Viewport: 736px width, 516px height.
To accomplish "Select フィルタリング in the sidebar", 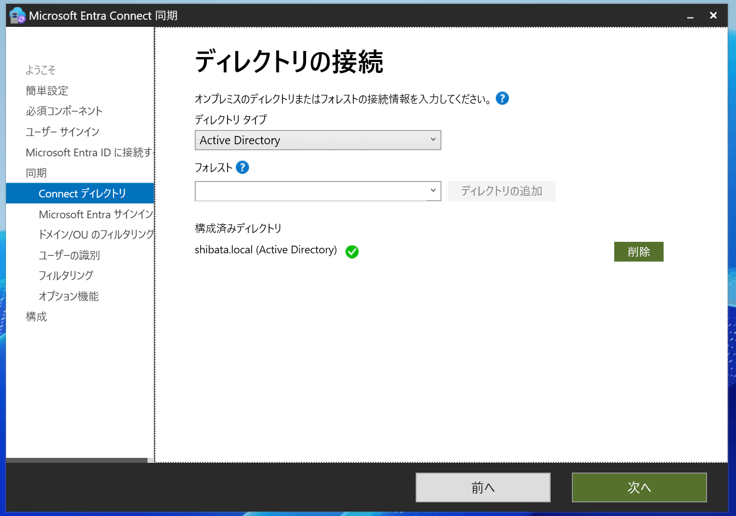I will click(x=66, y=275).
